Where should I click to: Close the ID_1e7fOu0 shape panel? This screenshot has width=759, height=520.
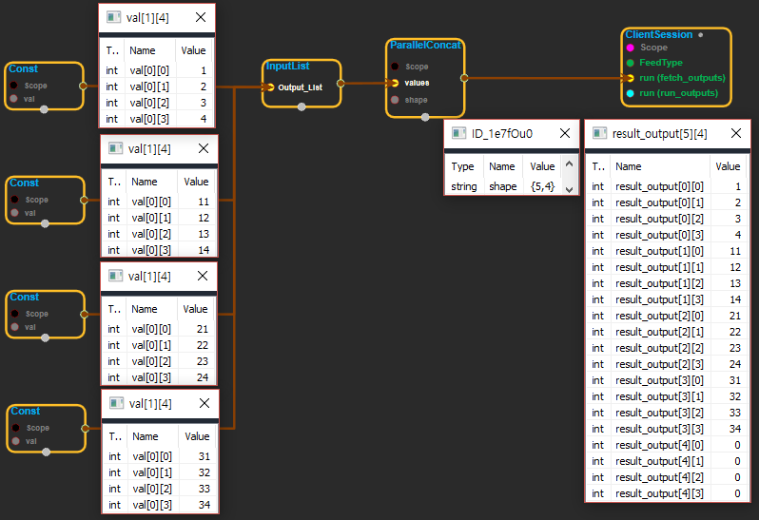pyautogui.click(x=562, y=134)
